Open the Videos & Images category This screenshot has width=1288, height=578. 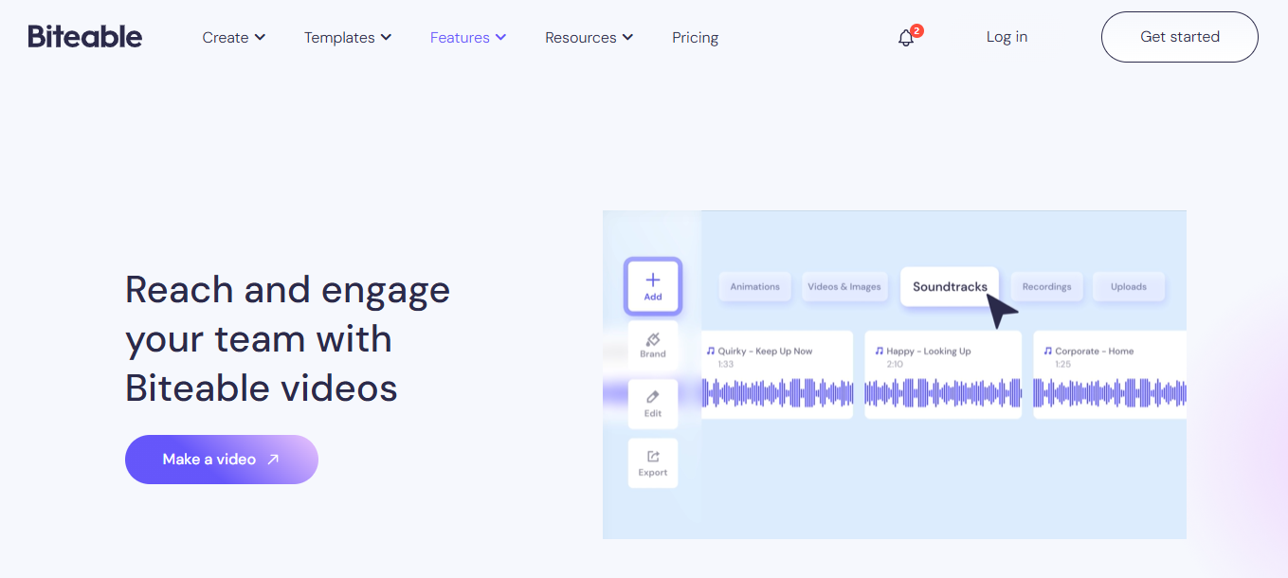click(844, 286)
